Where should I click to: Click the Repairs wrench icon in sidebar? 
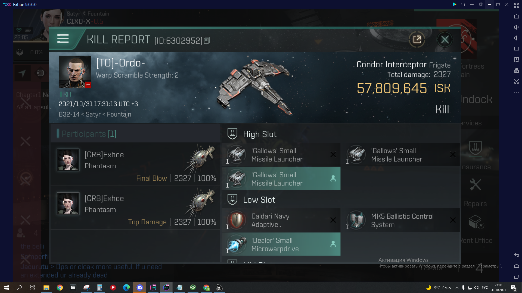coord(476,184)
